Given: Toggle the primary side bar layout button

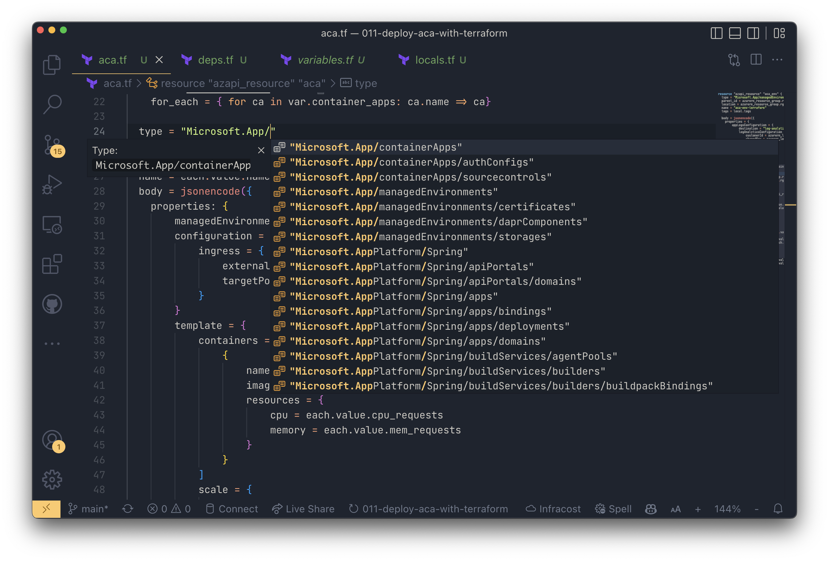Looking at the screenshot, I should coord(716,33).
